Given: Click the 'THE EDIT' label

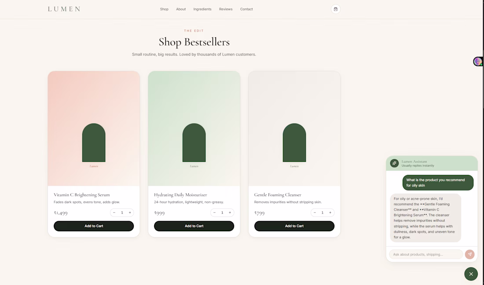Looking at the screenshot, I should click(194, 30).
